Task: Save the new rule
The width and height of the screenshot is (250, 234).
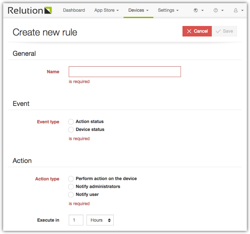Action: coord(224,31)
